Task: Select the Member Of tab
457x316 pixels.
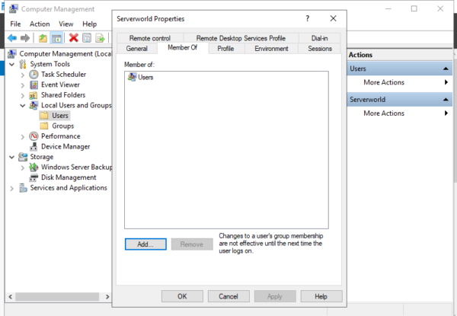Action: [183, 48]
